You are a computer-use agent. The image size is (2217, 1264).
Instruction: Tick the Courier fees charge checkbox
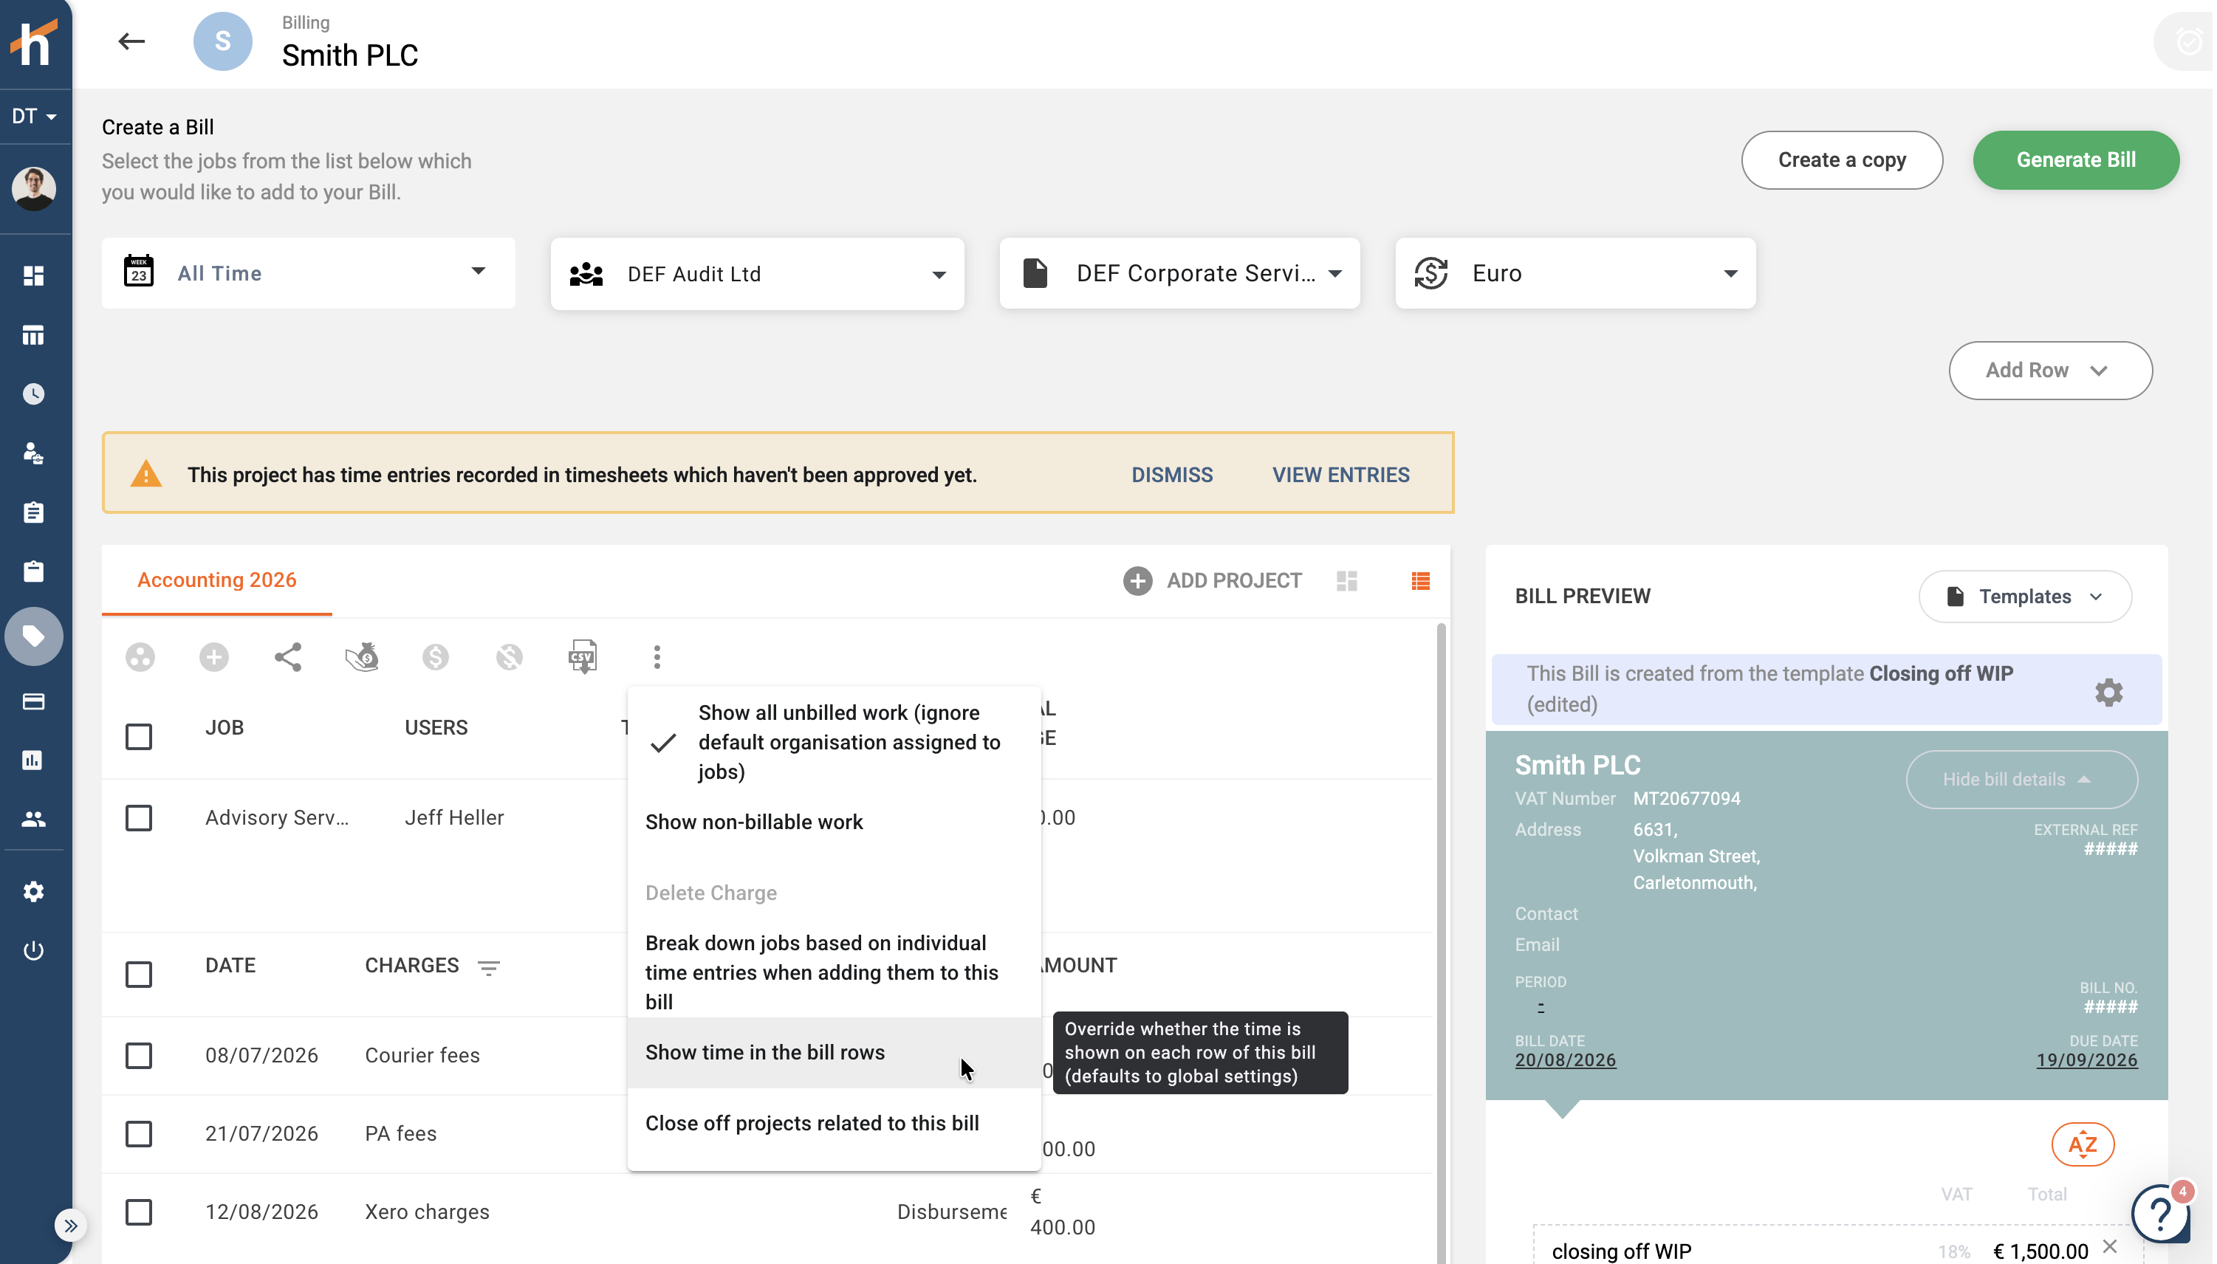(139, 1056)
